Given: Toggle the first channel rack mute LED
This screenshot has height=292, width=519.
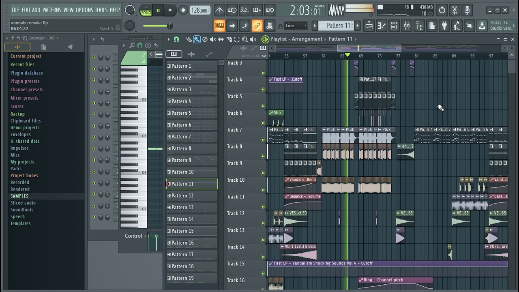Looking at the screenshot, I should pos(94,58).
